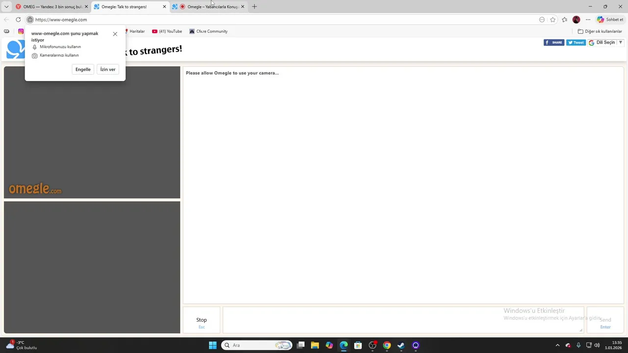Open Task View on the taskbar
The height and width of the screenshot is (353, 628).
[301, 345]
